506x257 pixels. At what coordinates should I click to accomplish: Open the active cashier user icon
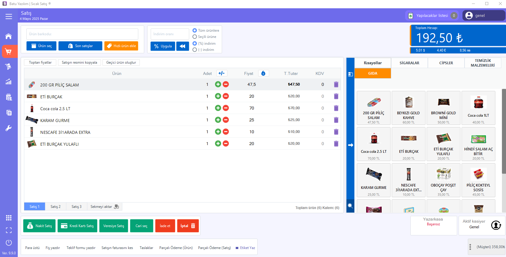coord(496,225)
